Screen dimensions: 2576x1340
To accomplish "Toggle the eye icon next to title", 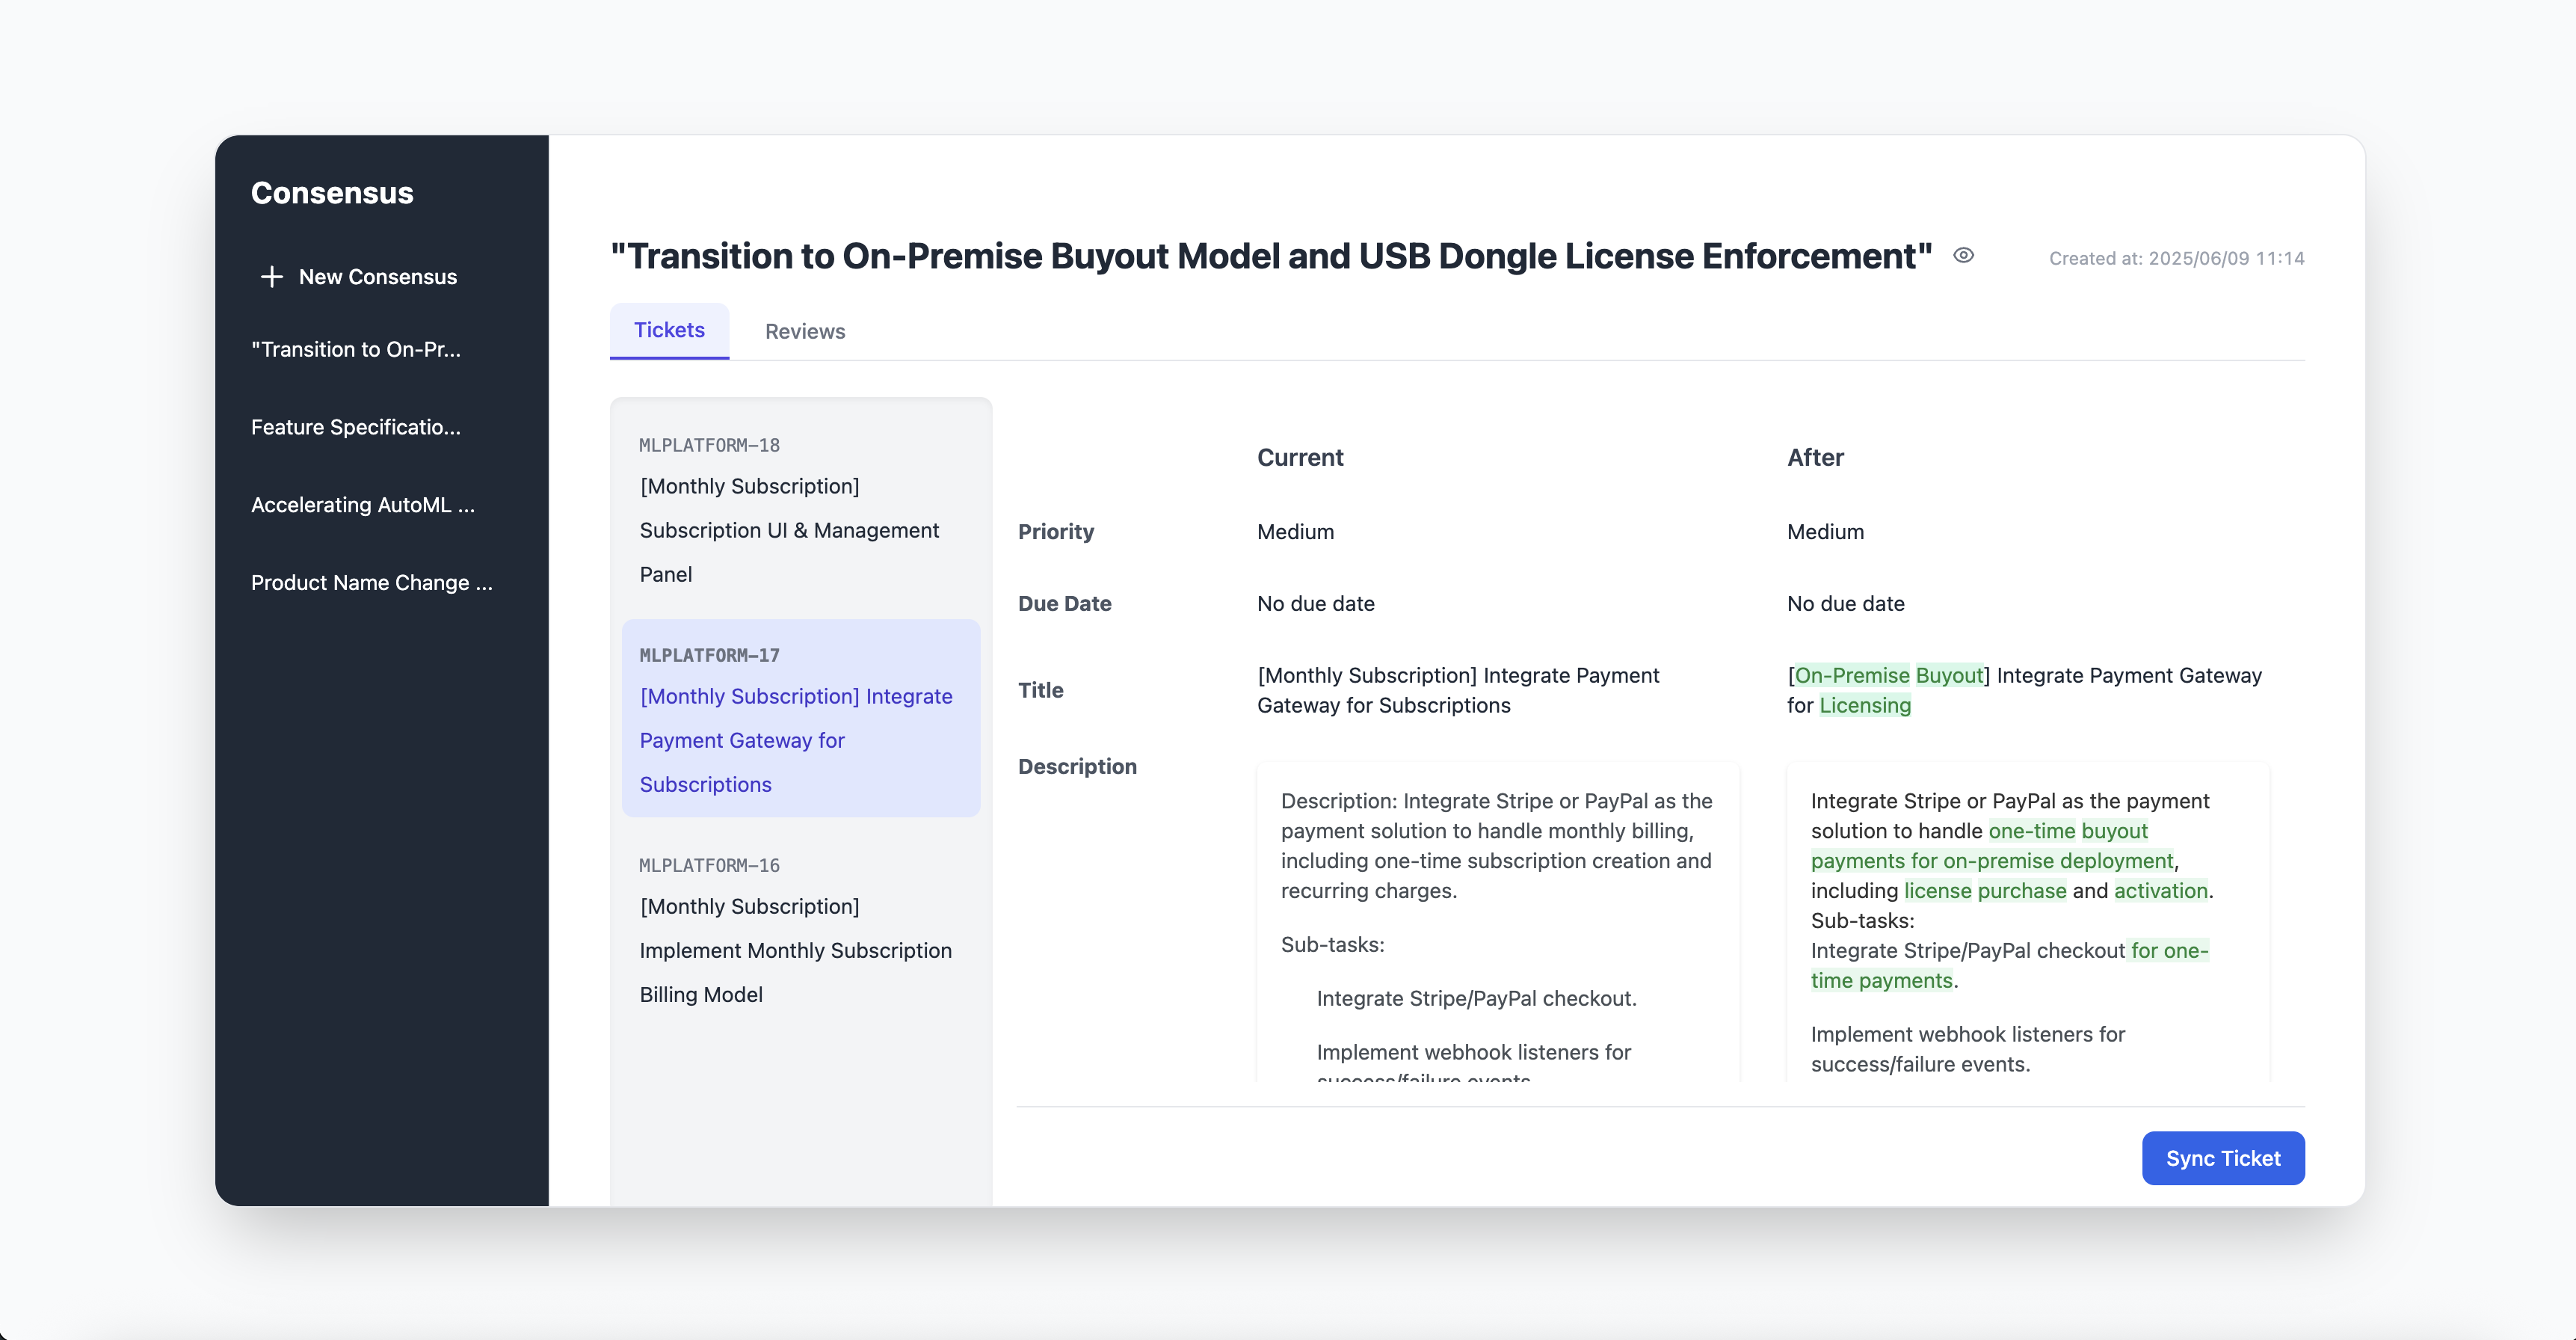I will [x=1963, y=256].
